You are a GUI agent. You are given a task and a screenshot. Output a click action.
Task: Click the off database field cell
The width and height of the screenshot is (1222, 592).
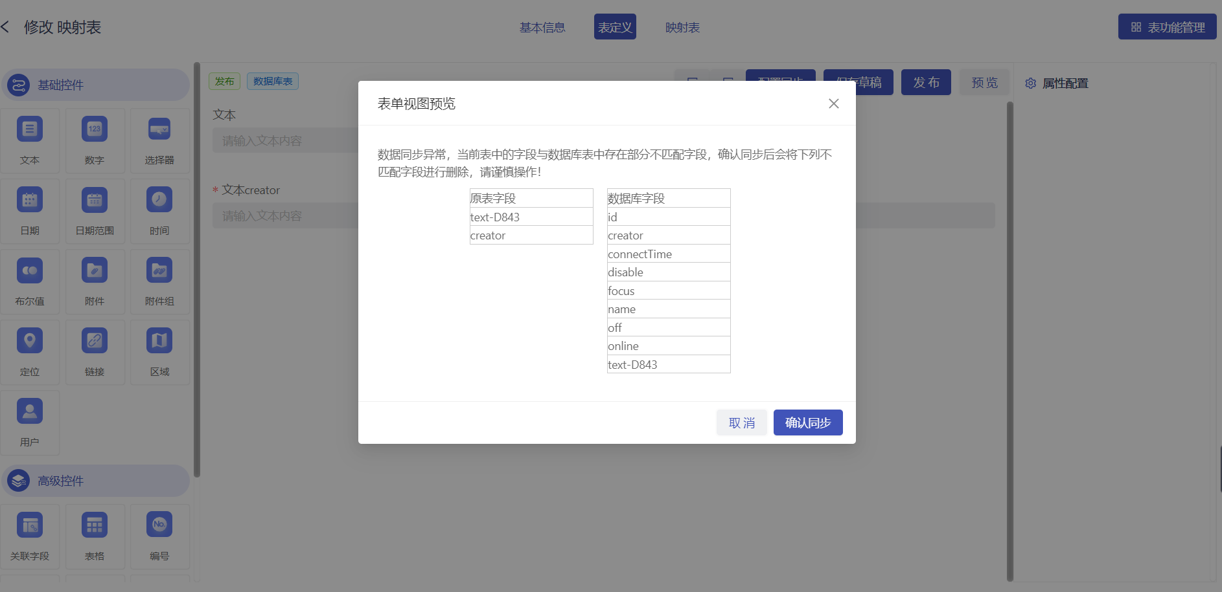pos(669,327)
